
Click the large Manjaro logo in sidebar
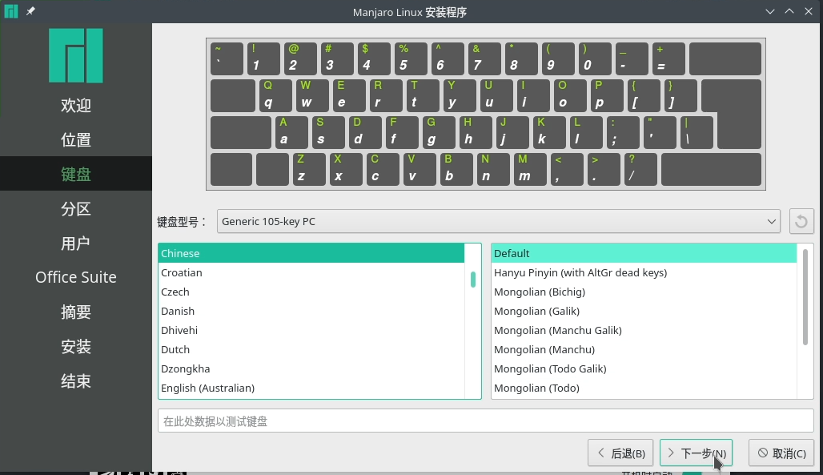click(x=76, y=56)
